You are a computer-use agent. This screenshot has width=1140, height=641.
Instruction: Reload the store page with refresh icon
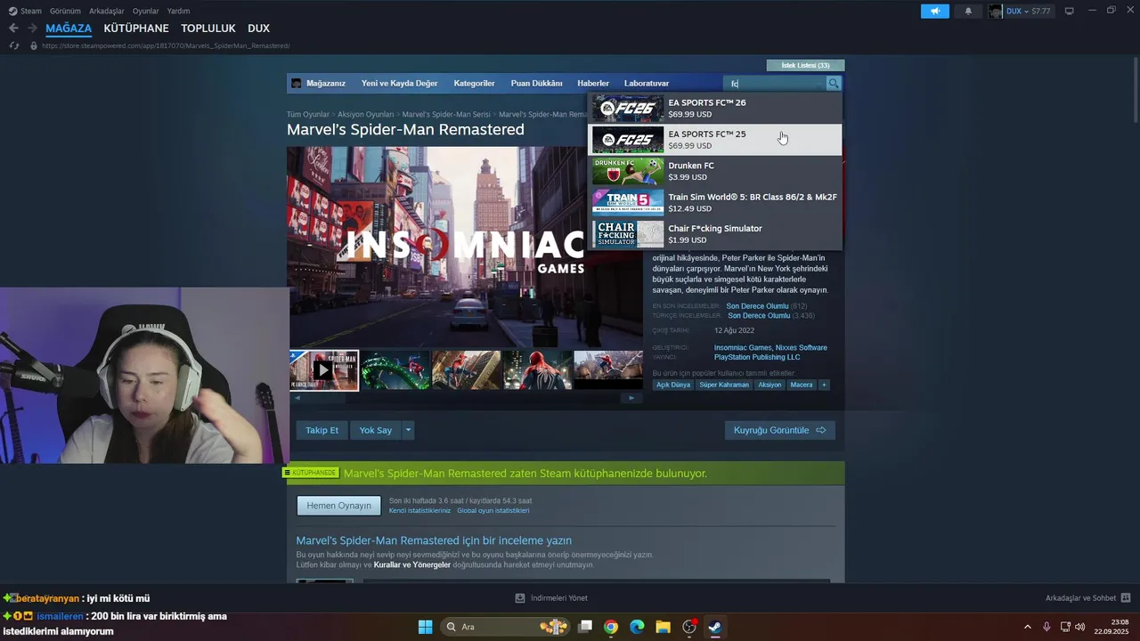point(14,45)
